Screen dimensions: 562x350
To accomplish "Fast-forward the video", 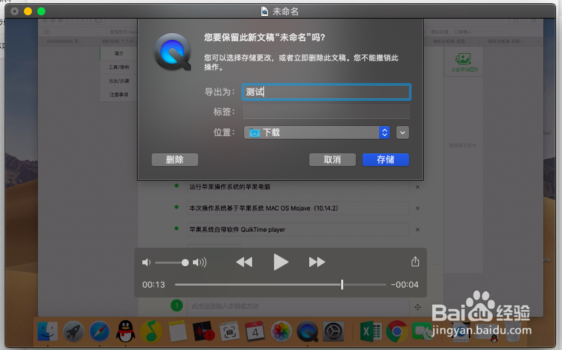I will point(317,262).
